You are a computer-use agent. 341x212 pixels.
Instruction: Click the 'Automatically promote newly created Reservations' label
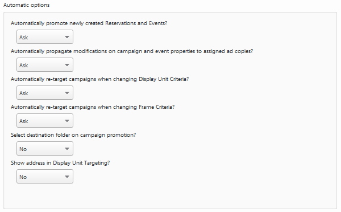tap(89, 23)
